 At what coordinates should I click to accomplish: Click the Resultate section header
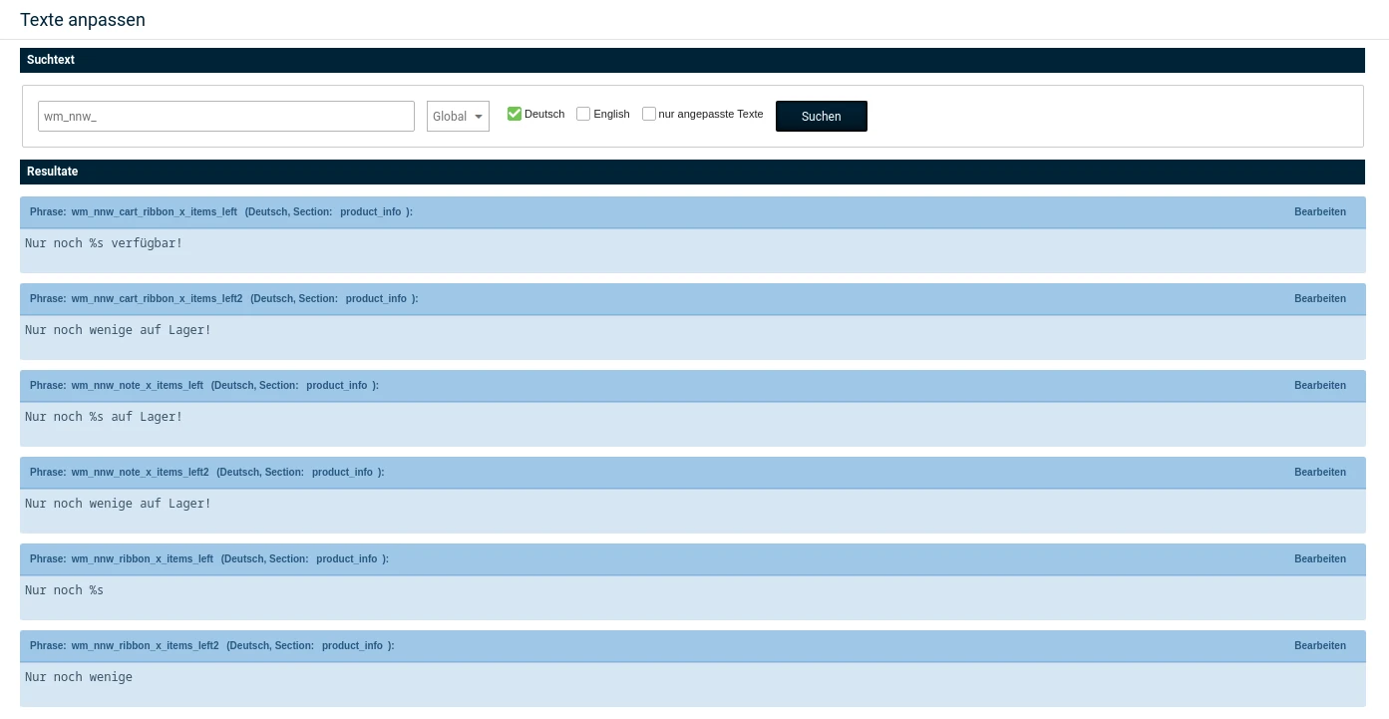(692, 172)
